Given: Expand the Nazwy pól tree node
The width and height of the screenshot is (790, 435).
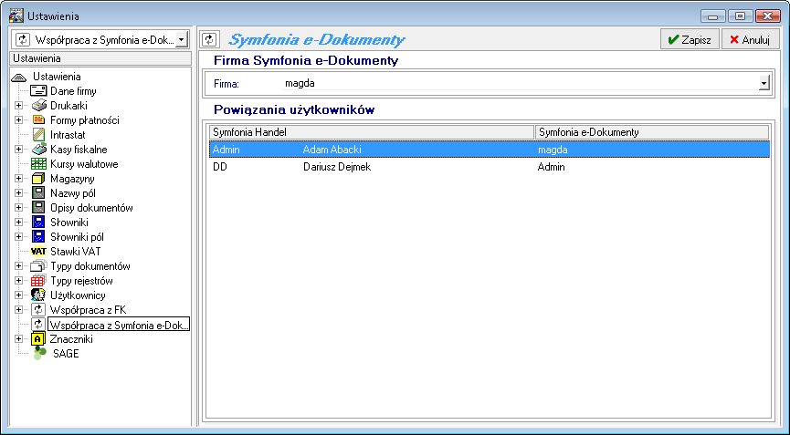Looking at the screenshot, I should (x=18, y=193).
